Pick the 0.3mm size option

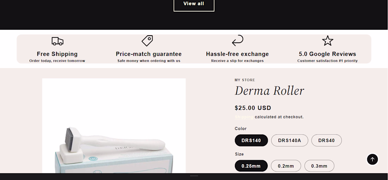[319, 166]
